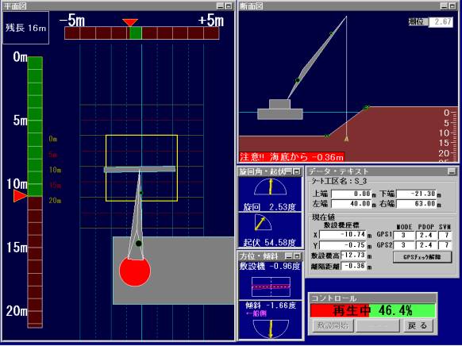Click the 戻る back button

tap(418, 325)
